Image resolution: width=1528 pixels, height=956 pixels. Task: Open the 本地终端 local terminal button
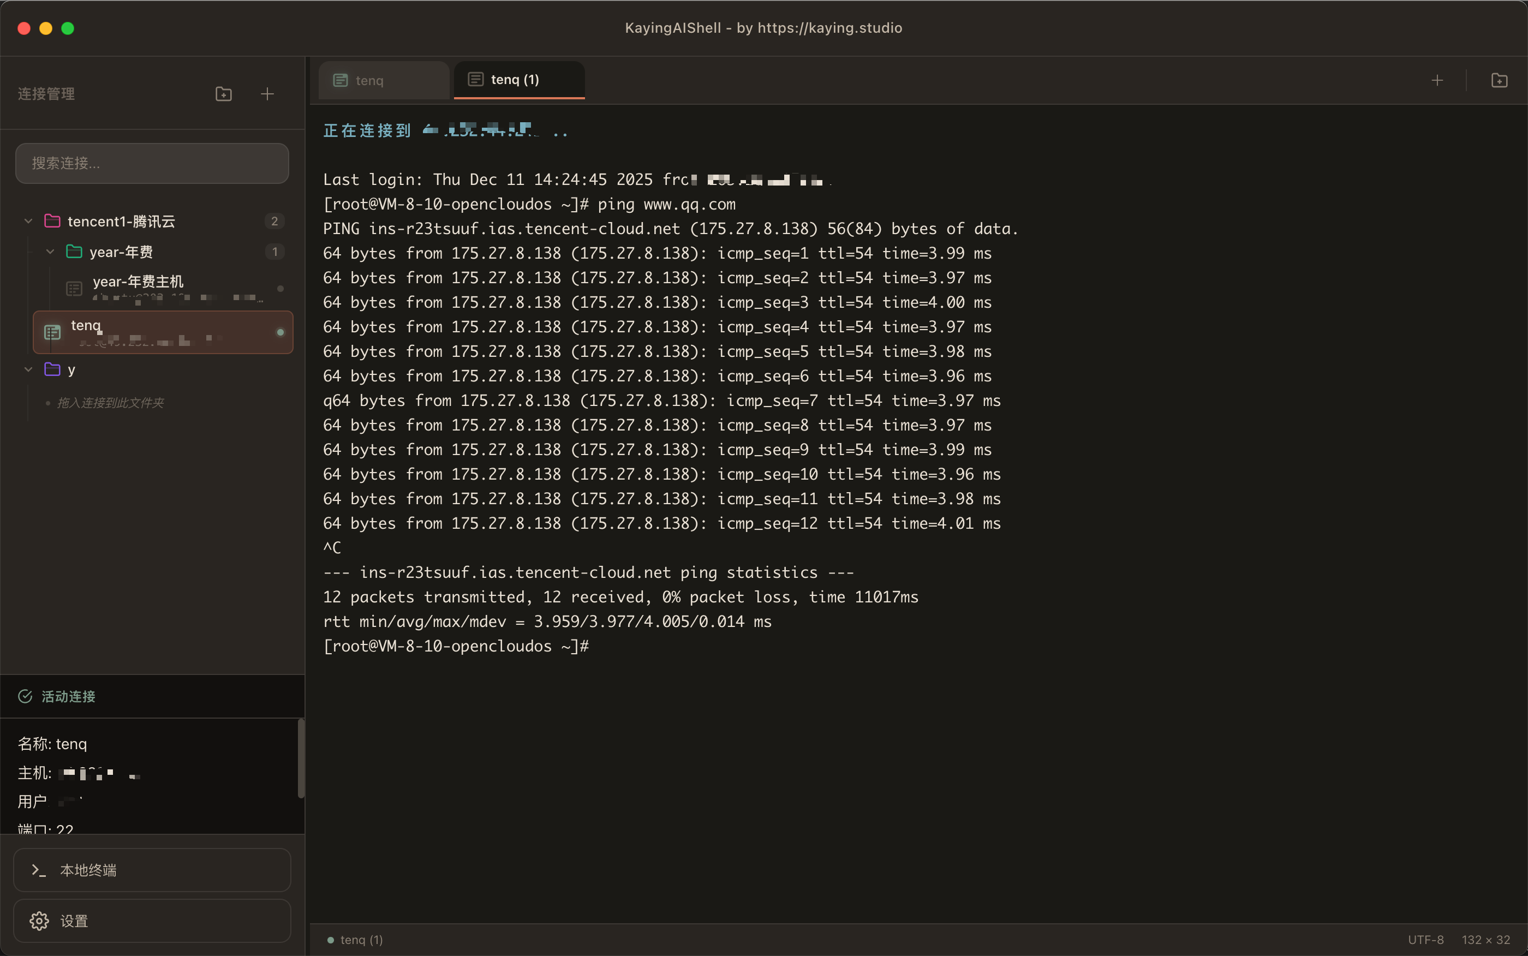coord(152,870)
